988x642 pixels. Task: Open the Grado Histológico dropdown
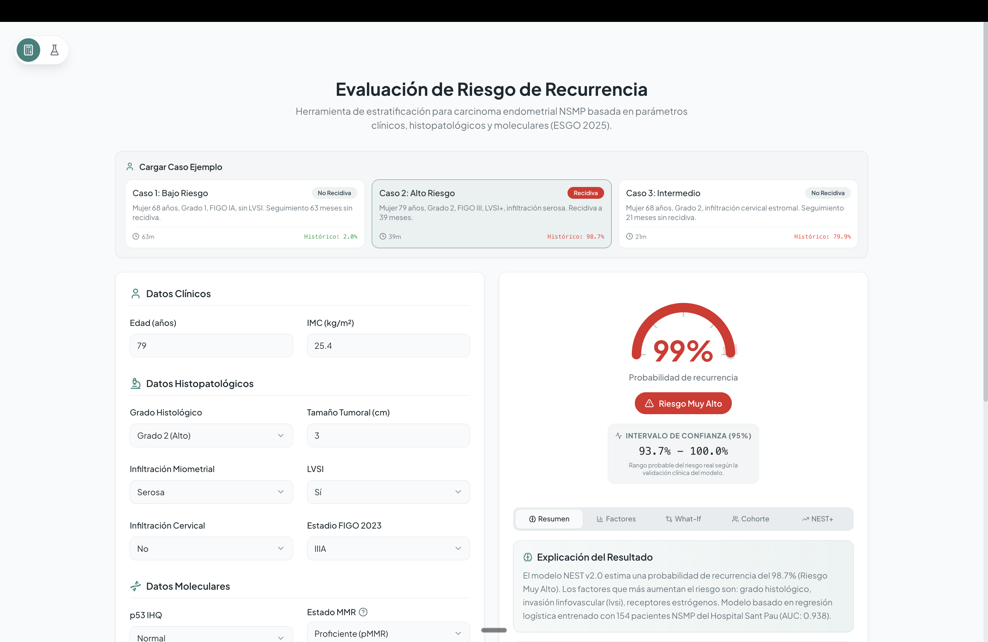pos(211,436)
